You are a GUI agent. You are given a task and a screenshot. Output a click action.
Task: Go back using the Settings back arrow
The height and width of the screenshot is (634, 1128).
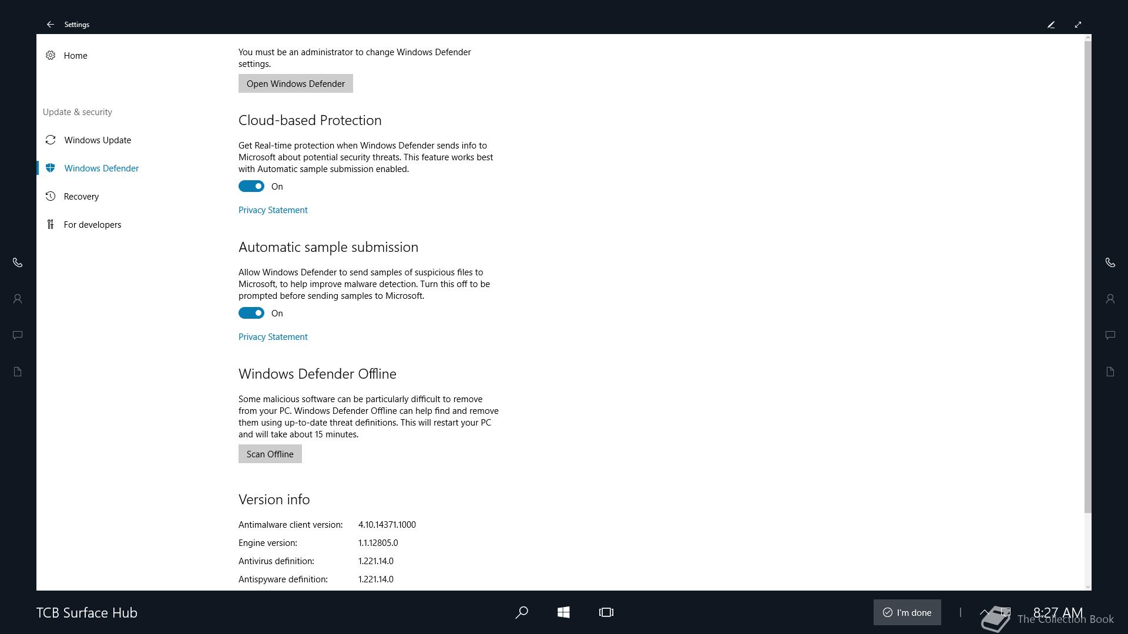pos(51,24)
